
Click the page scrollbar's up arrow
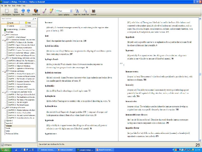click(200, 19)
